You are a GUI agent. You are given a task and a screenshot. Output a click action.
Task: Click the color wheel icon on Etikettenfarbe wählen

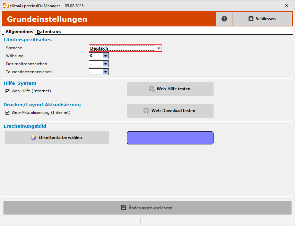point(33,137)
